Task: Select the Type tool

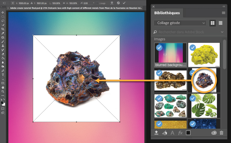Action: 3,75
